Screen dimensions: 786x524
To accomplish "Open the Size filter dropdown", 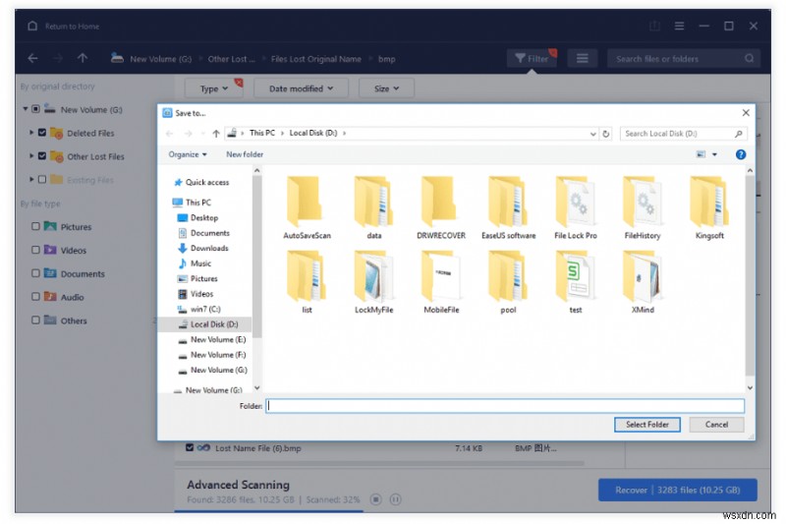I will [x=386, y=88].
